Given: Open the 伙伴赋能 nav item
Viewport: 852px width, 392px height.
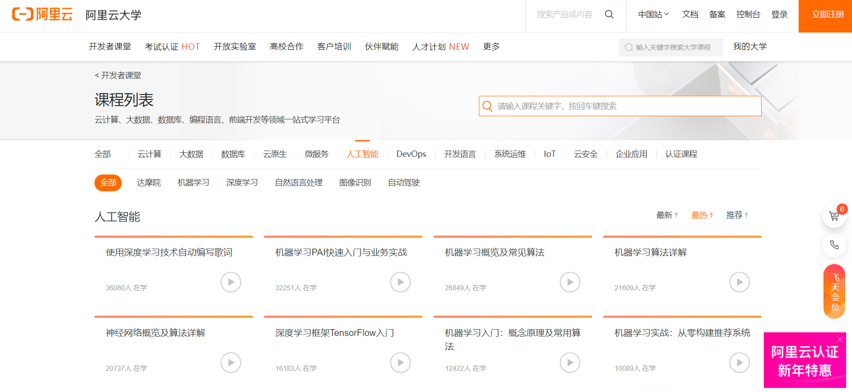Looking at the screenshot, I should tap(382, 47).
